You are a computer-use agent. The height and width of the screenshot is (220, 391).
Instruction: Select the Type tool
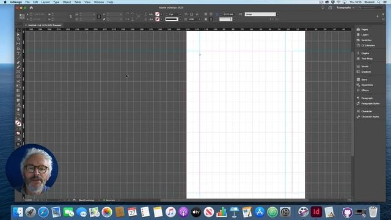click(x=18, y=53)
